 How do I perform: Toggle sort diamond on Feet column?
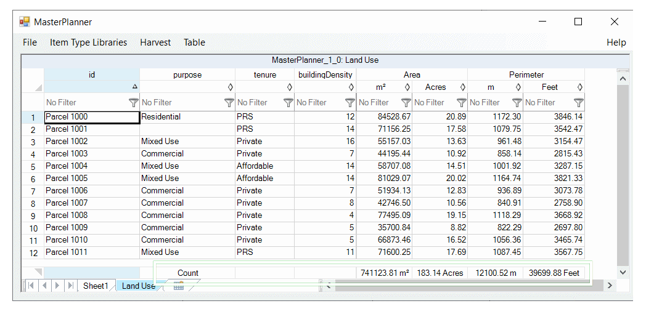[579, 87]
